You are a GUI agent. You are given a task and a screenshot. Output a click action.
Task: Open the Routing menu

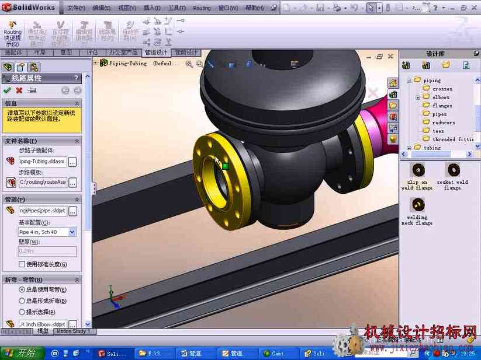coord(202,8)
